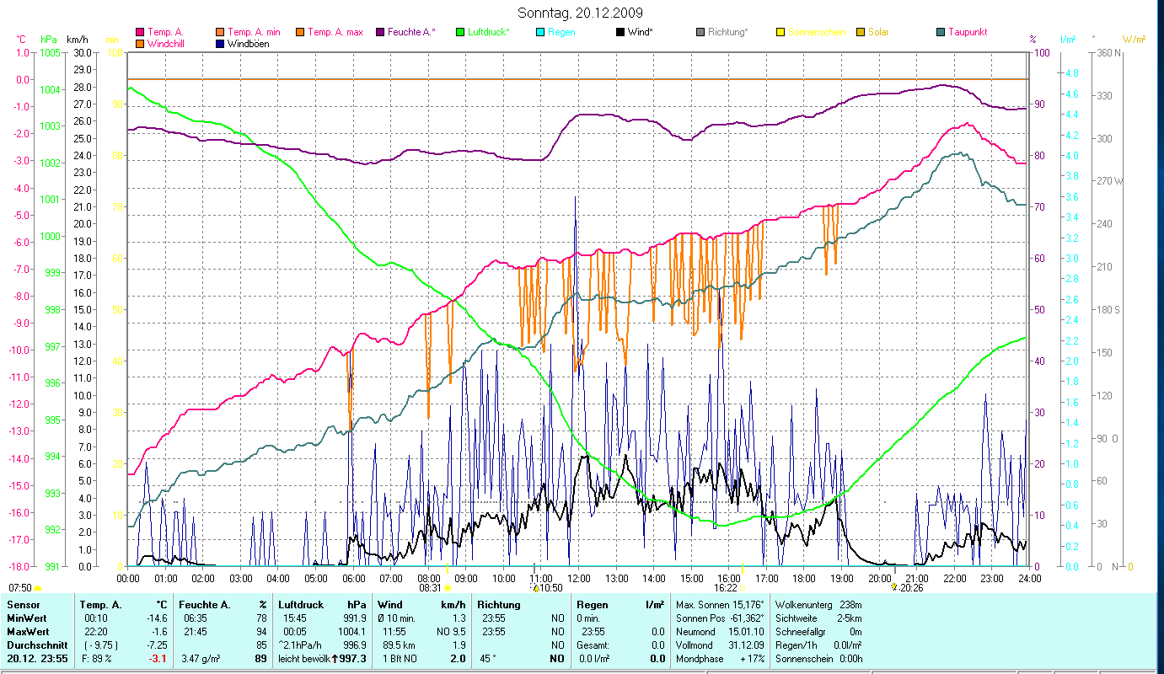
Task: Click the black Wind* legend swatch
Action: coord(620,33)
